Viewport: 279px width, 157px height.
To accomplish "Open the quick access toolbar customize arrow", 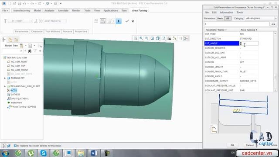I will click(x=61, y=3).
